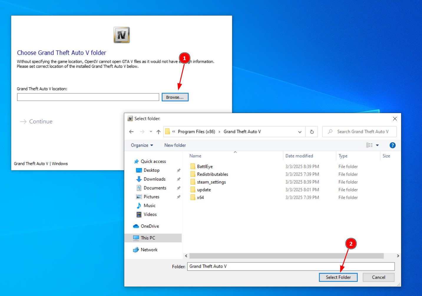Open Music in the navigation pane
Image resolution: width=422 pixels, height=296 pixels.
149,206
